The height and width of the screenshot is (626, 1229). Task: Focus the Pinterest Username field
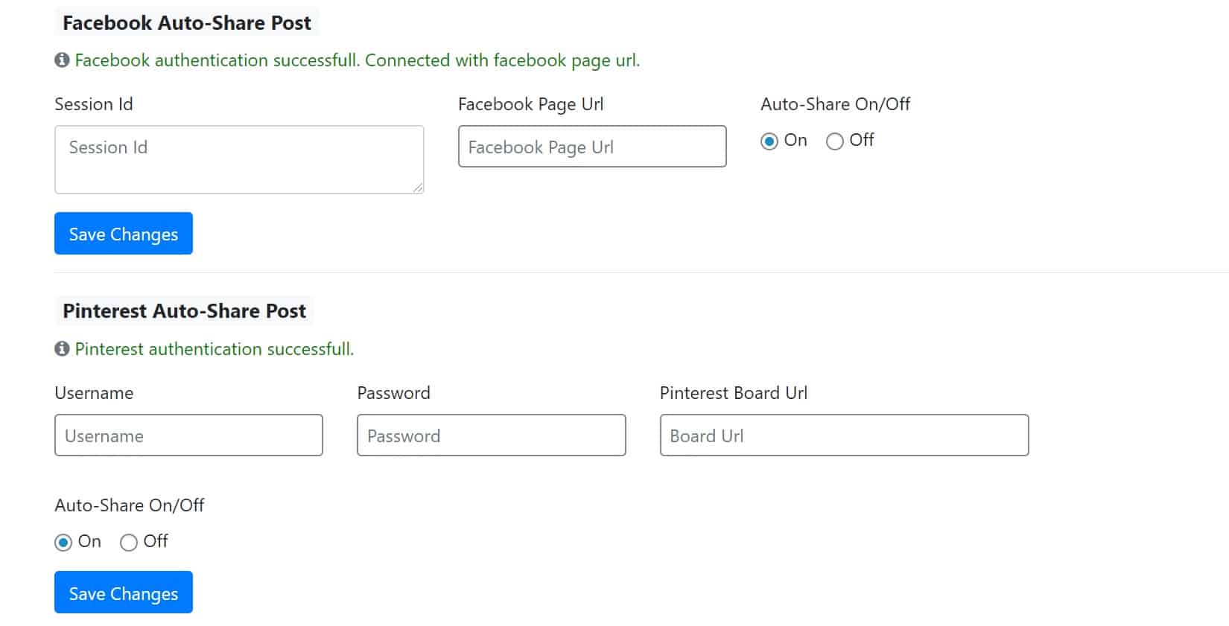188,435
